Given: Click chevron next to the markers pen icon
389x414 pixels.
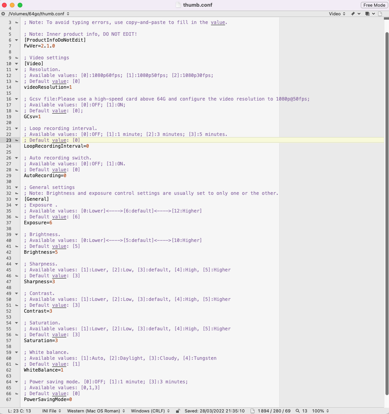Looking at the screenshot, I should point(359,14).
